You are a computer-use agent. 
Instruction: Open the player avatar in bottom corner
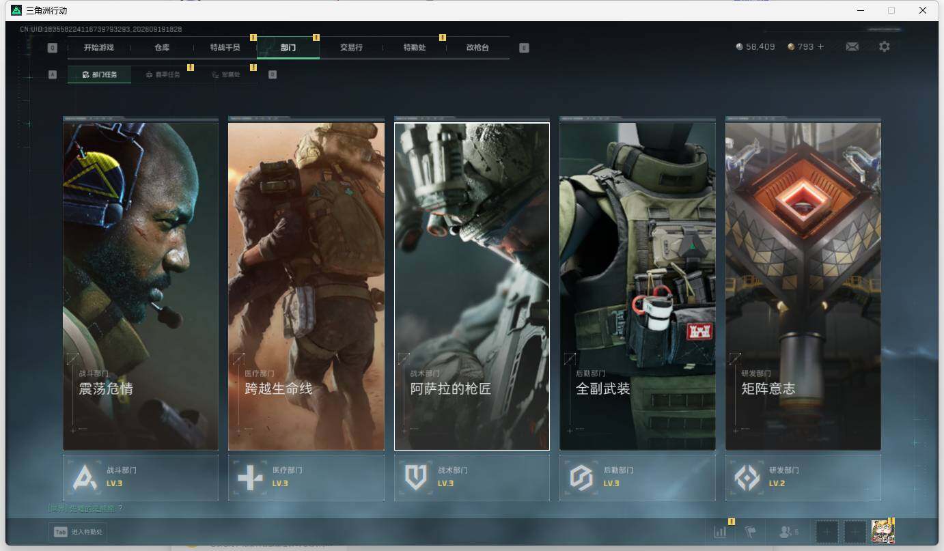click(x=883, y=531)
